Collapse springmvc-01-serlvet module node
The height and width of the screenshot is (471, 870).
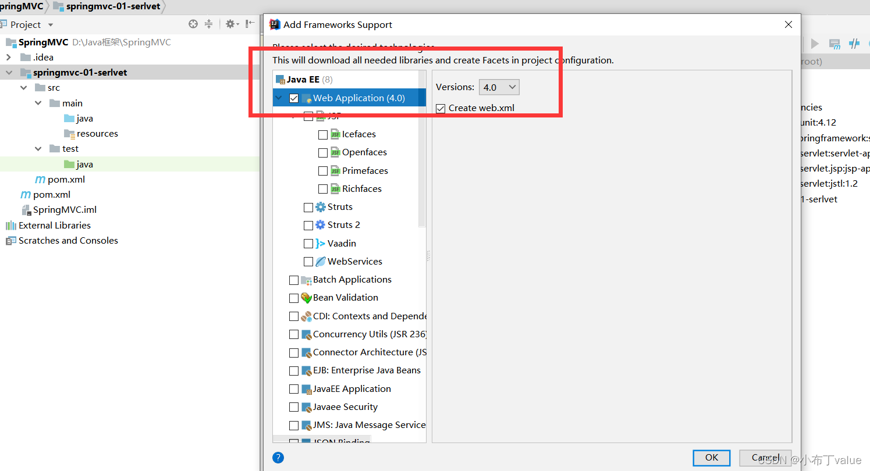tap(9, 73)
